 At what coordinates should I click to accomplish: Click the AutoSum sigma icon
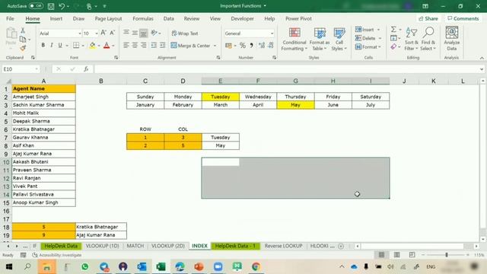coord(393,29)
